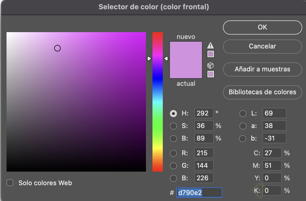Click the Cancelar button
The image size is (306, 201).
[262, 47]
